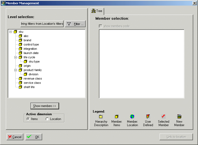Select the revenue class level label
Screen dimensions: 198x145
[x=33, y=78]
